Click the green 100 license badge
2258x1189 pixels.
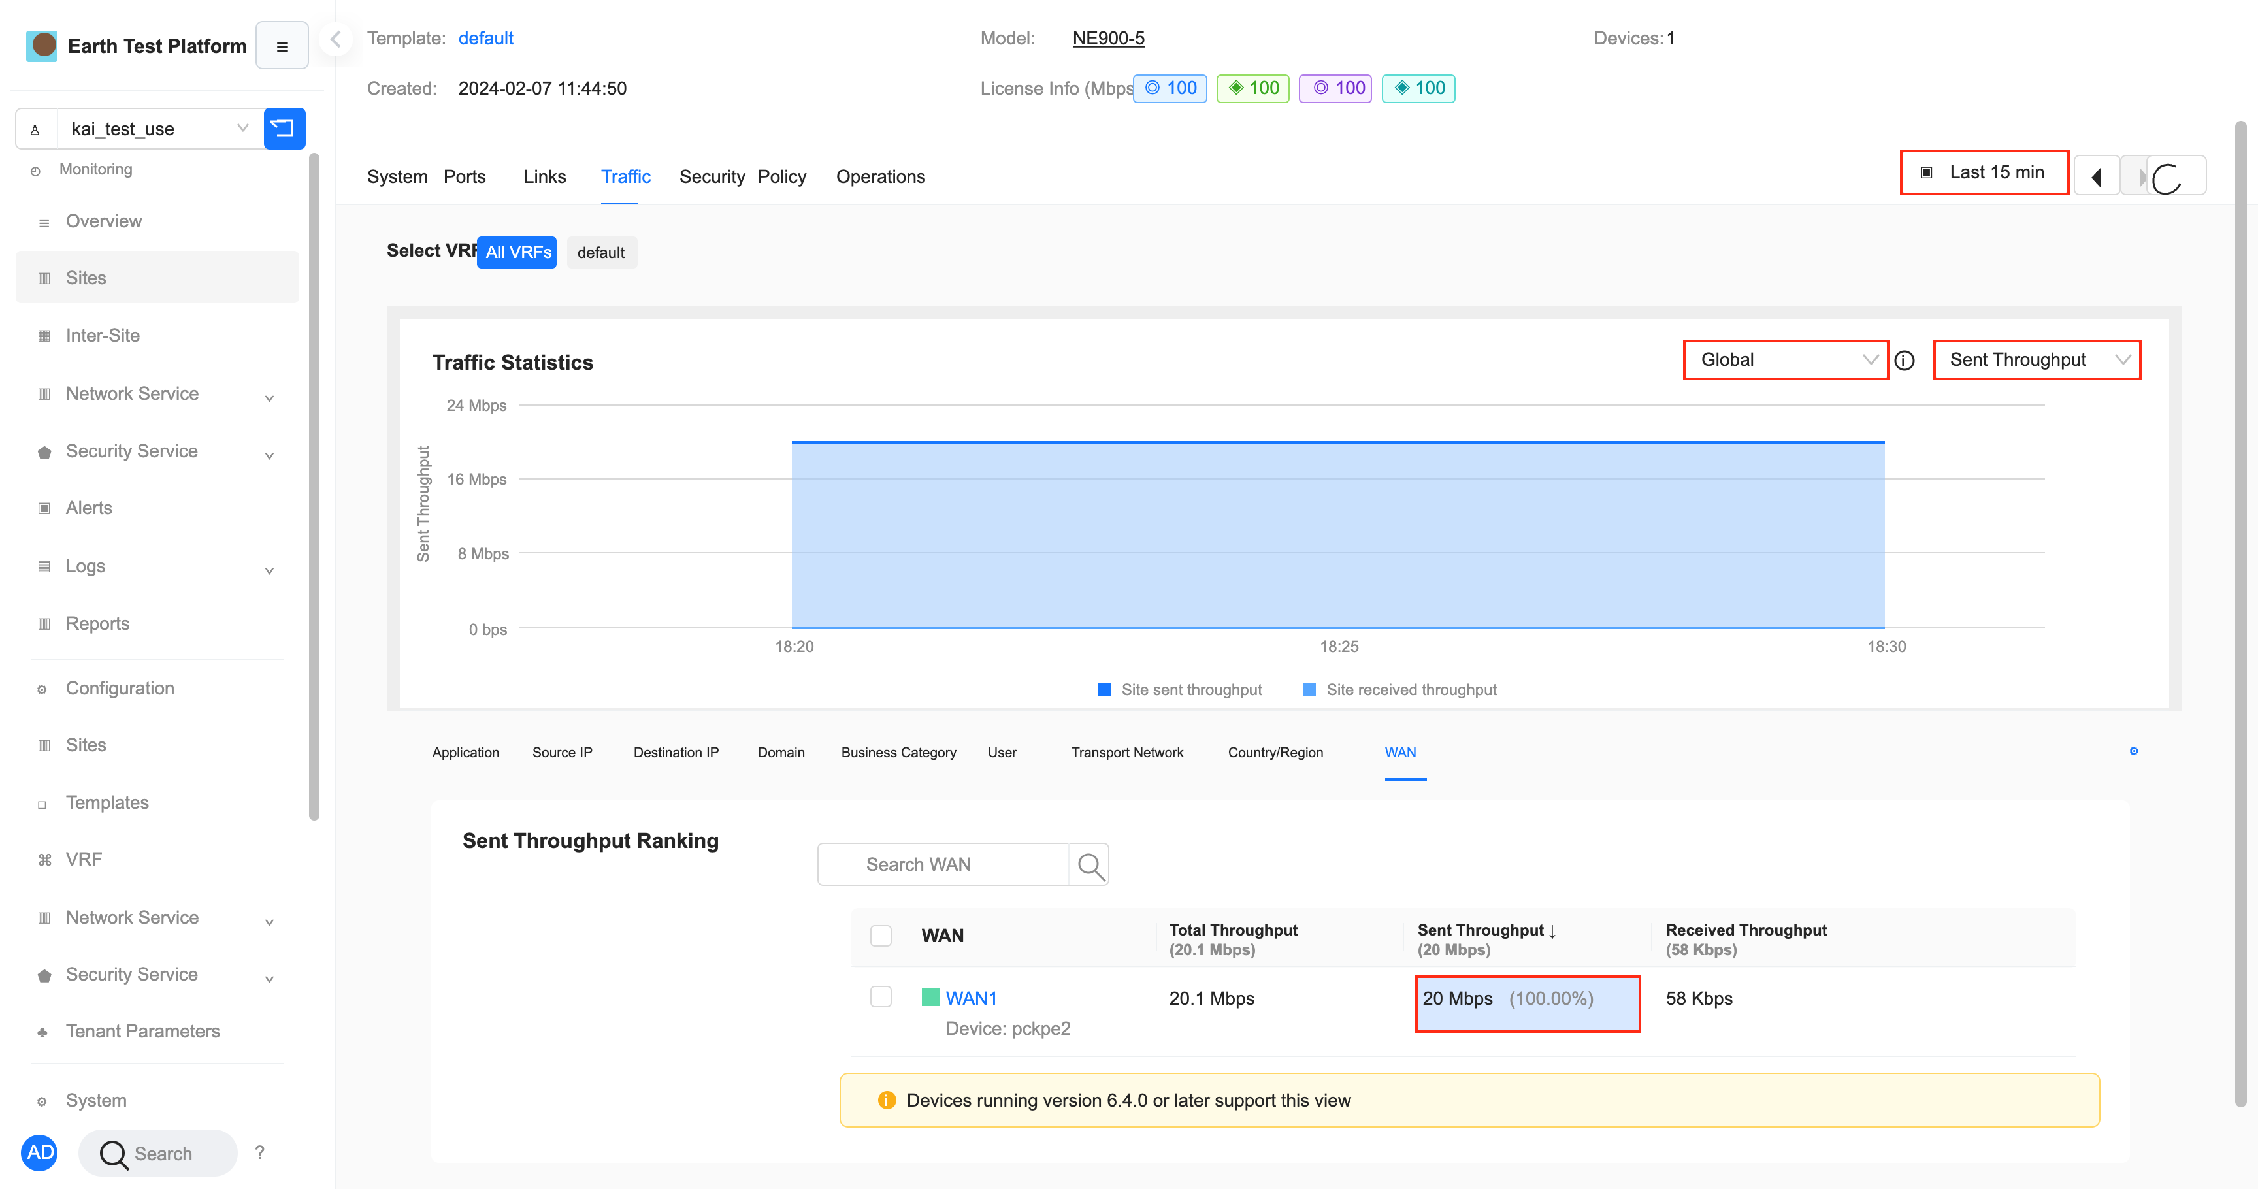1254,88
